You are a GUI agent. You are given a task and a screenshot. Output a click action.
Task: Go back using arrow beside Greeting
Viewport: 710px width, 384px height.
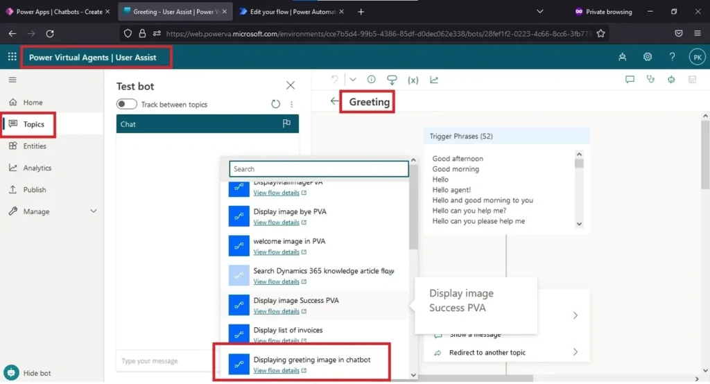(334, 101)
